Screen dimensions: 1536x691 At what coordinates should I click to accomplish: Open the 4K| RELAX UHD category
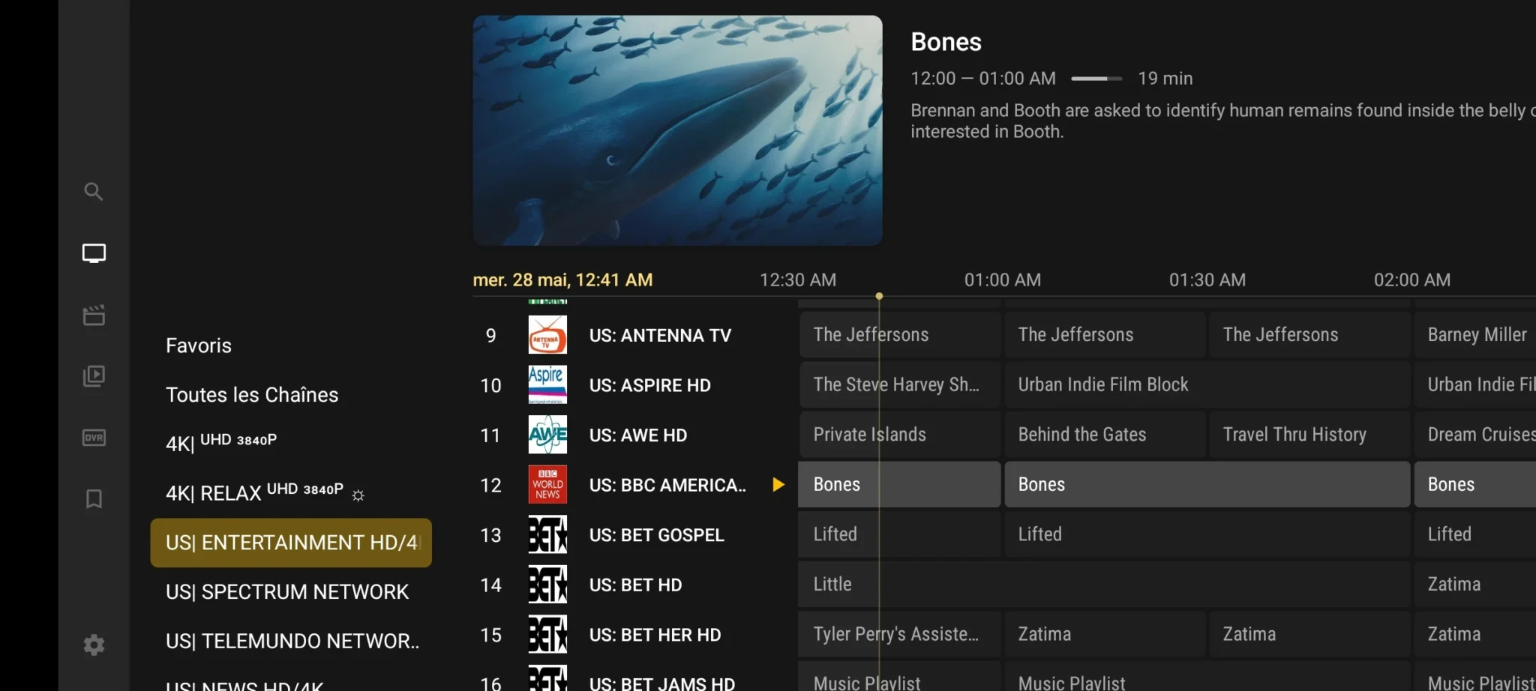[255, 492]
